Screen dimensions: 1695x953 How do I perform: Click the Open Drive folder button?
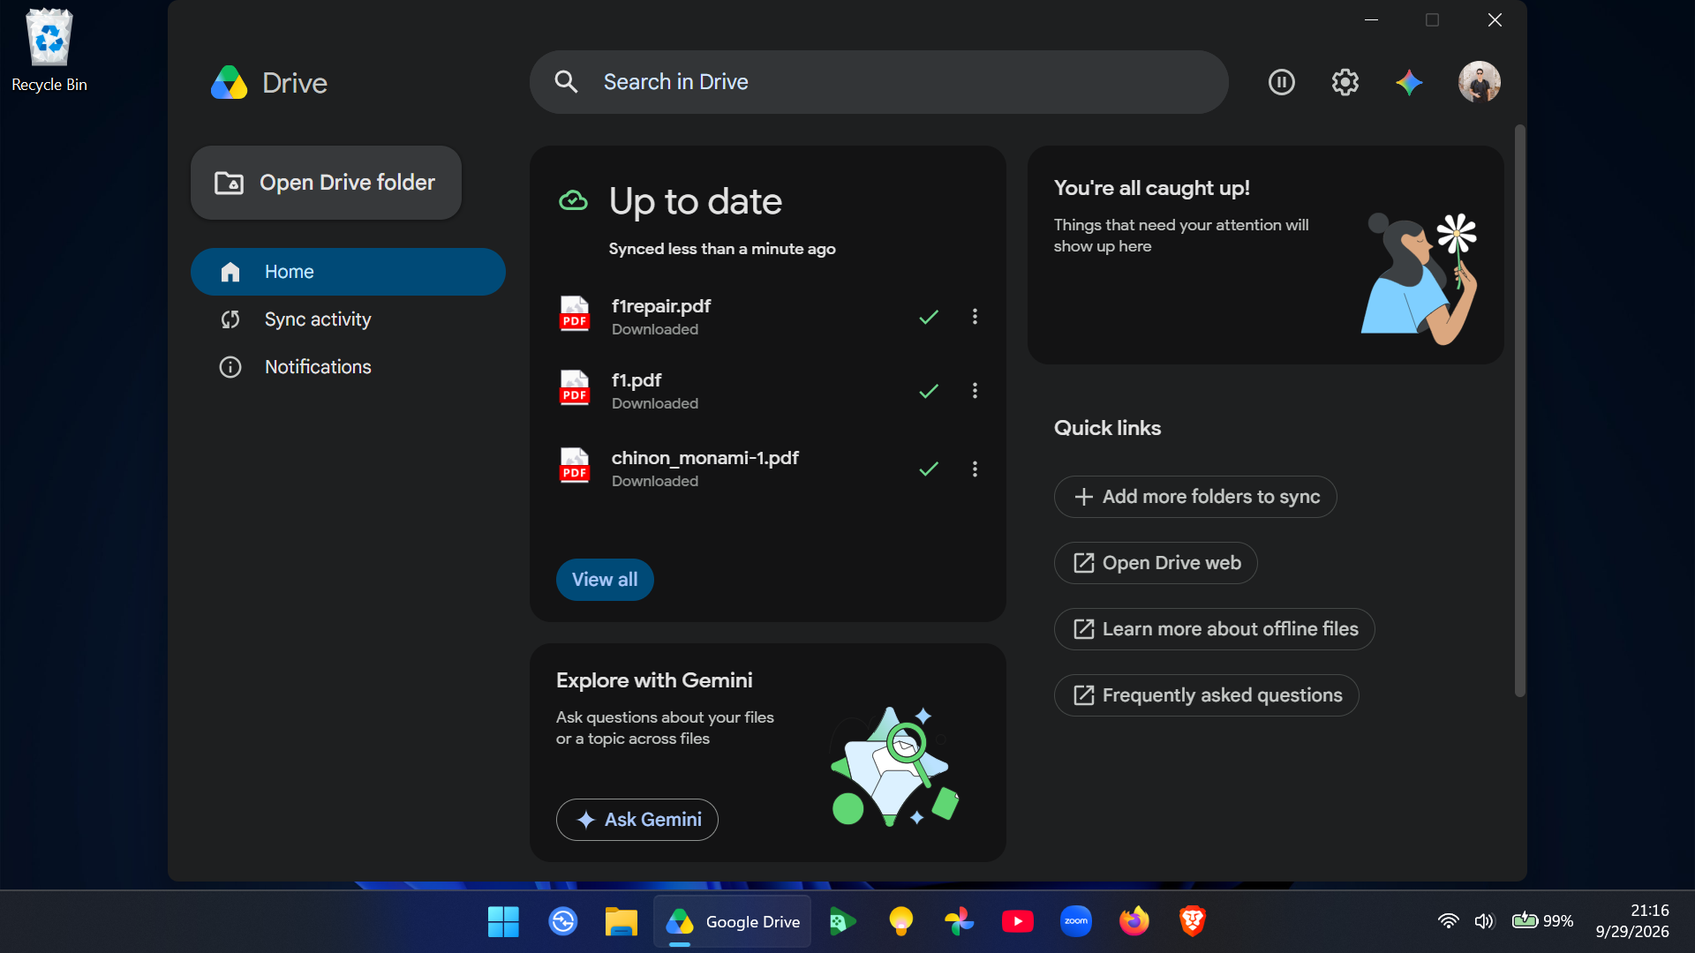coord(326,183)
